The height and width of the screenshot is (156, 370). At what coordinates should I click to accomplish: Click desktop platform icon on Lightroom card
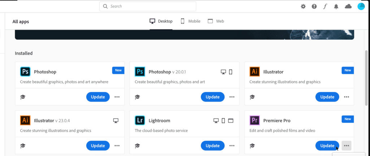[x=216, y=121]
